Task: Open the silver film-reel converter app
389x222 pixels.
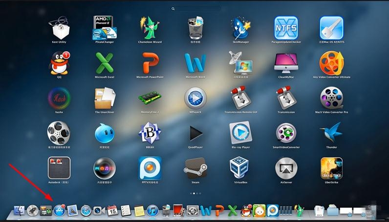Action: pos(59,133)
